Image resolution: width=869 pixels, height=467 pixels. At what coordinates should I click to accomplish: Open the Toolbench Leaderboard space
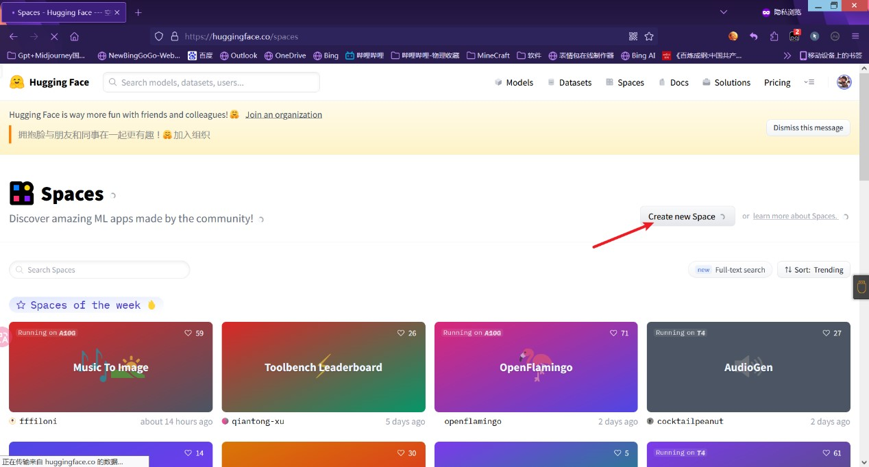tap(323, 367)
